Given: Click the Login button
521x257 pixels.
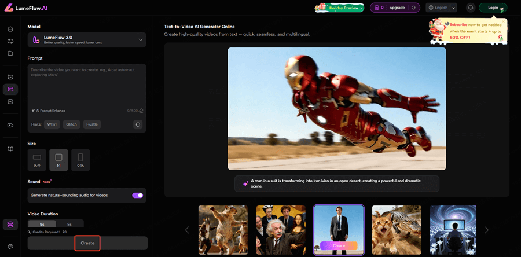Looking at the screenshot, I should click(x=493, y=8).
